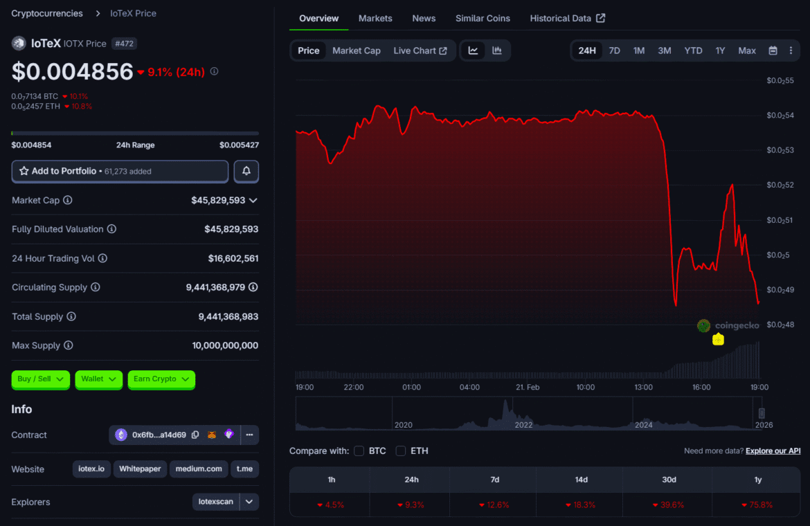Switch to the candlestick chart icon
The width and height of the screenshot is (810, 526).
pyautogui.click(x=496, y=50)
